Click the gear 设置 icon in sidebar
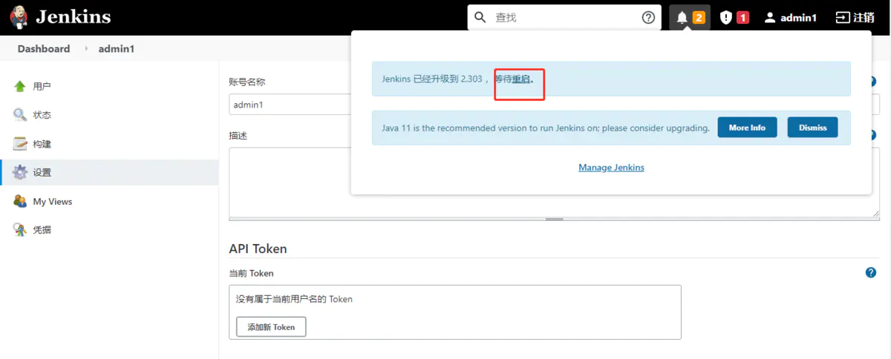This screenshot has height=359, width=891. click(x=20, y=172)
